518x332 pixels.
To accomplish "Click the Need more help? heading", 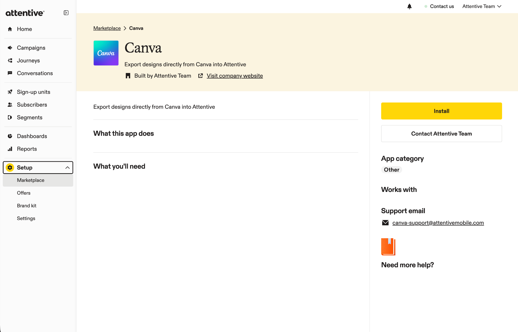I will click(407, 265).
